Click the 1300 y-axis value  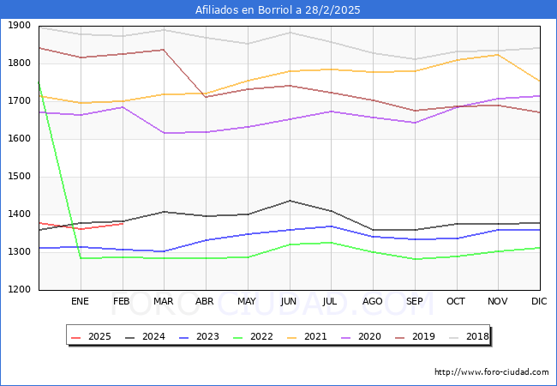click(19, 251)
